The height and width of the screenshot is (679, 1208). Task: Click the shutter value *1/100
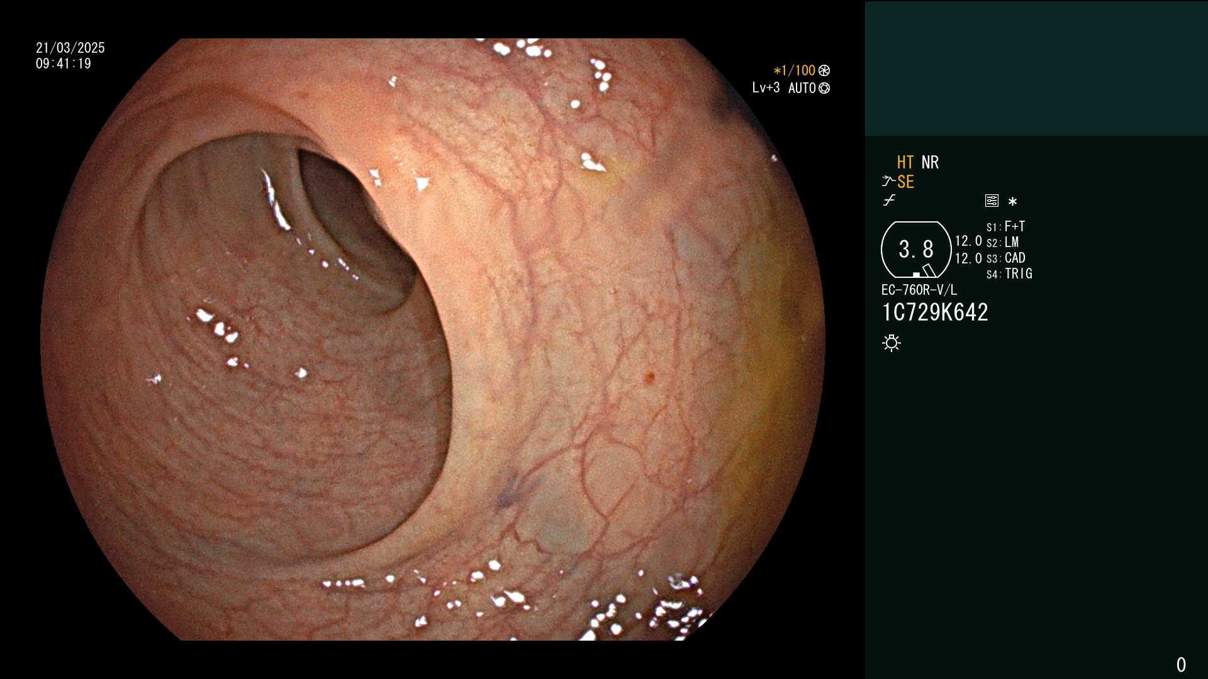coord(794,70)
